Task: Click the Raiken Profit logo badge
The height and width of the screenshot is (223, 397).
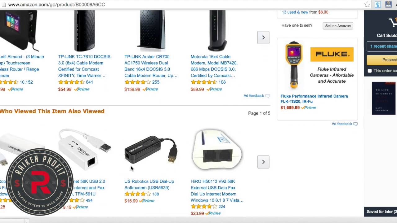Action: tap(40, 182)
